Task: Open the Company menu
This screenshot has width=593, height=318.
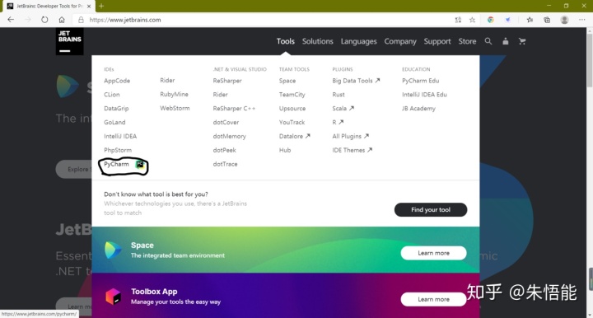Action: point(400,41)
